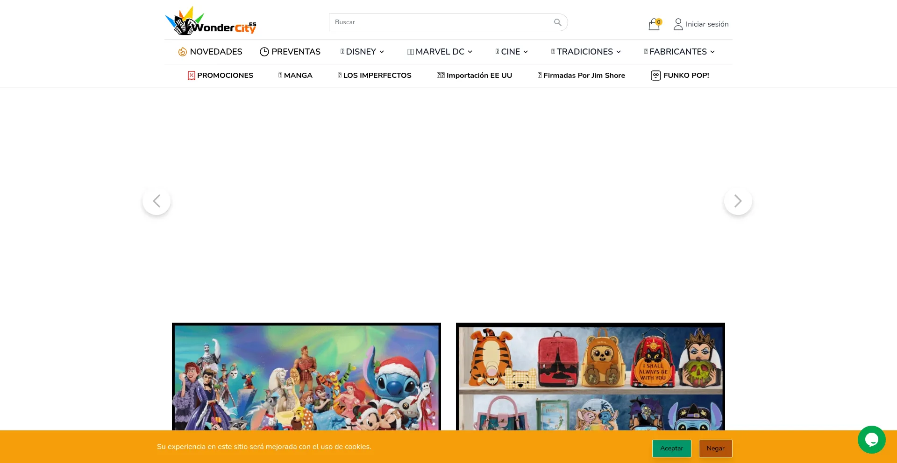Click the FABRICANTES menu label
The height and width of the screenshot is (463, 897).
point(678,52)
